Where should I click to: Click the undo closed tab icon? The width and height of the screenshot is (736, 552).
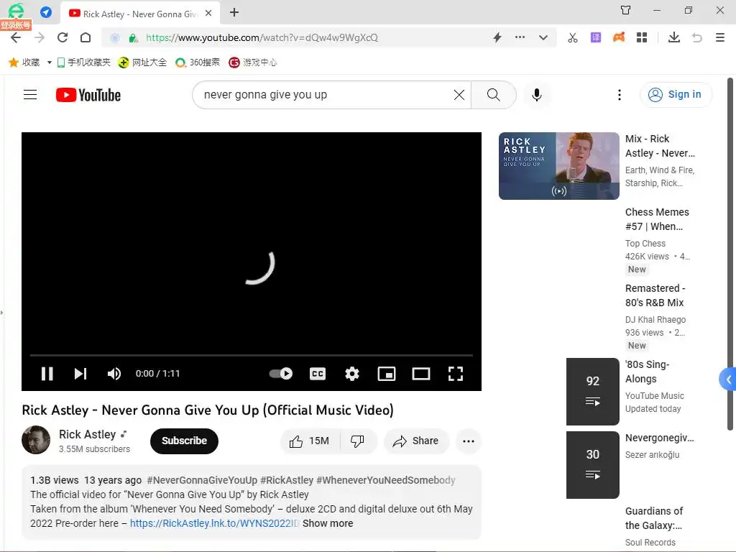(697, 37)
